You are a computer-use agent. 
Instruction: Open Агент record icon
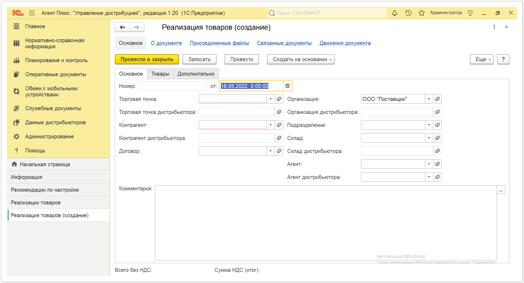coord(437,164)
